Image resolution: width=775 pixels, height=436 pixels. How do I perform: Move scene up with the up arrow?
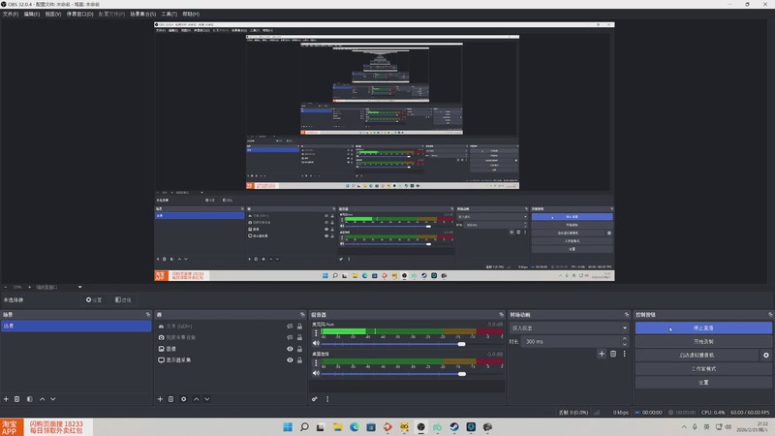point(42,399)
